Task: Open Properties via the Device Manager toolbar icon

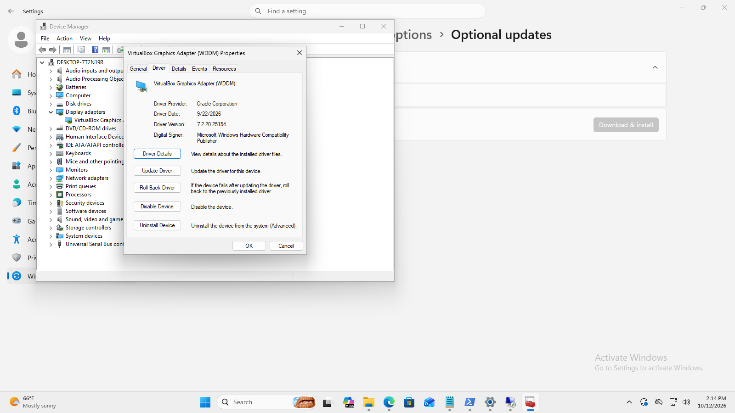Action: coord(81,50)
